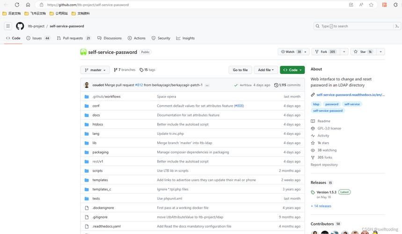Open the Discussions tab
402x234 pixels.
point(110,38)
